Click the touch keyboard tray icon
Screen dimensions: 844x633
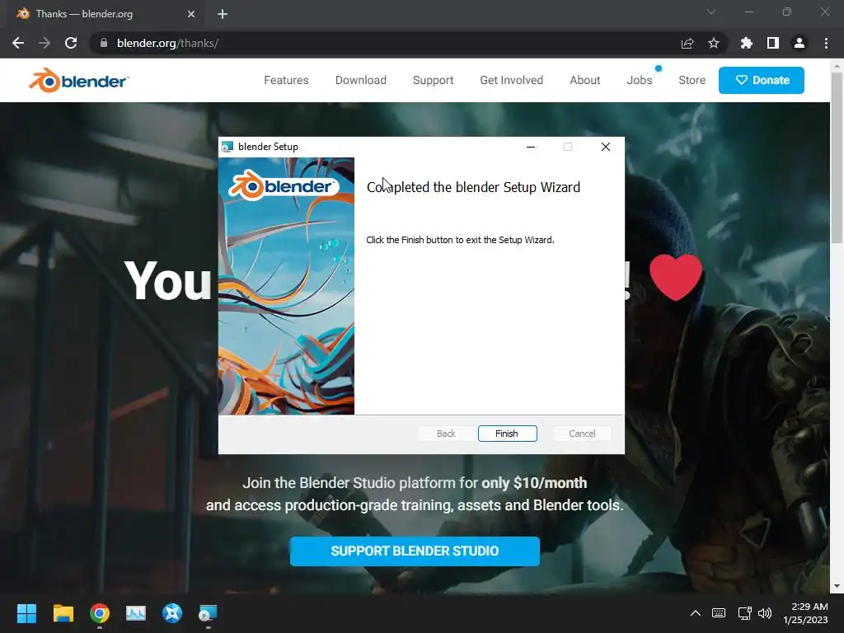click(719, 613)
